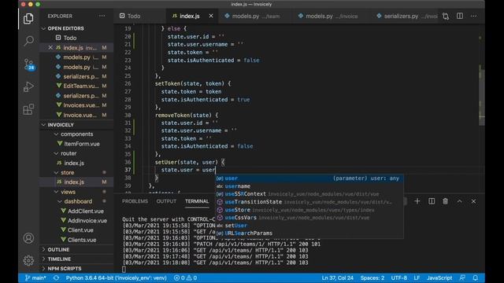The width and height of the screenshot is (504, 283).
Task: Choose 'useTransitionState' suggestion
Action: pyautogui.click(x=309, y=202)
